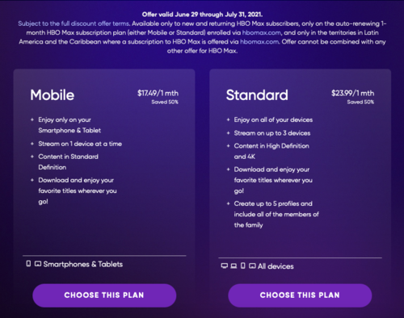Click hbomax.com link after "enrolled via"

coord(261,32)
